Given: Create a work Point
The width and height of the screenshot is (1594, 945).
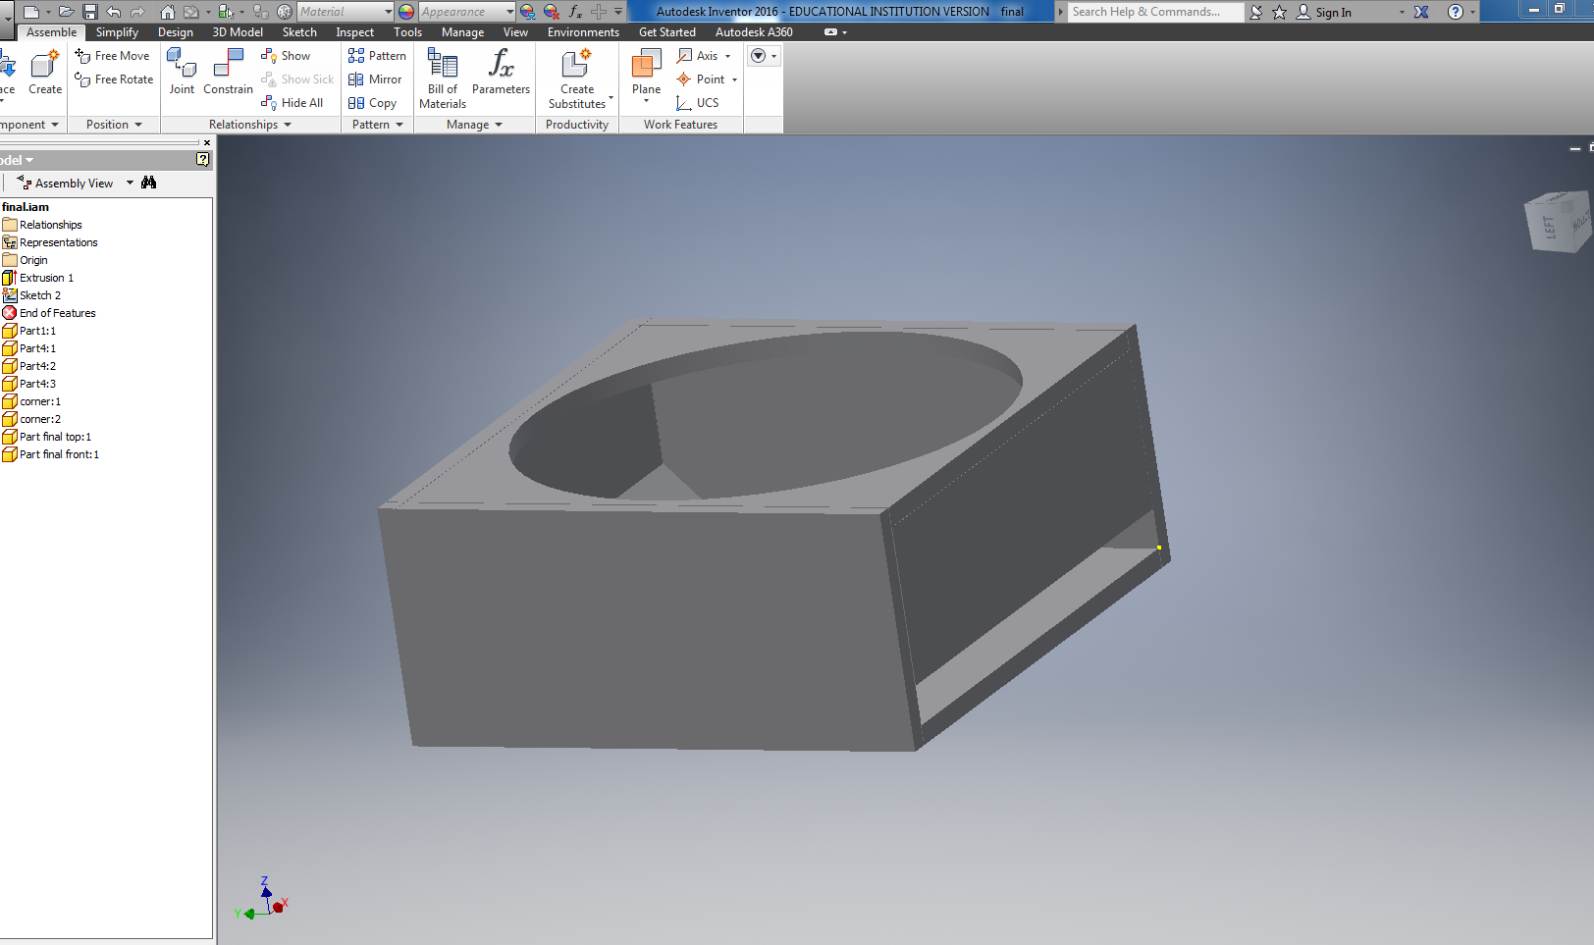Looking at the screenshot, I should coord(701,79).
